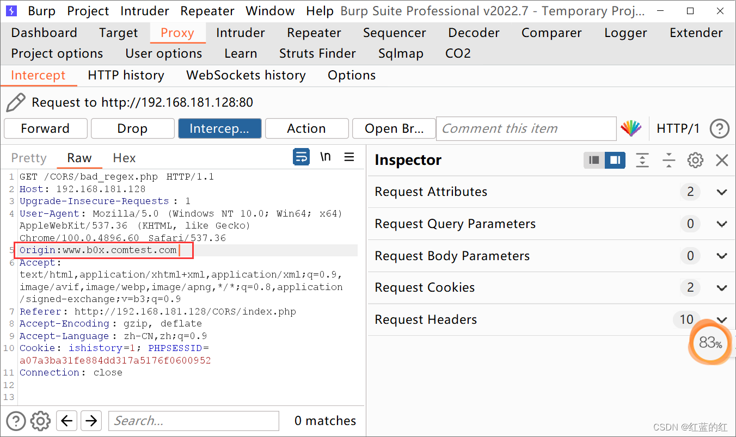The width and height of the screenshot is (736, 437).
Task: Open the Logger tab
Action: (625, 33)
